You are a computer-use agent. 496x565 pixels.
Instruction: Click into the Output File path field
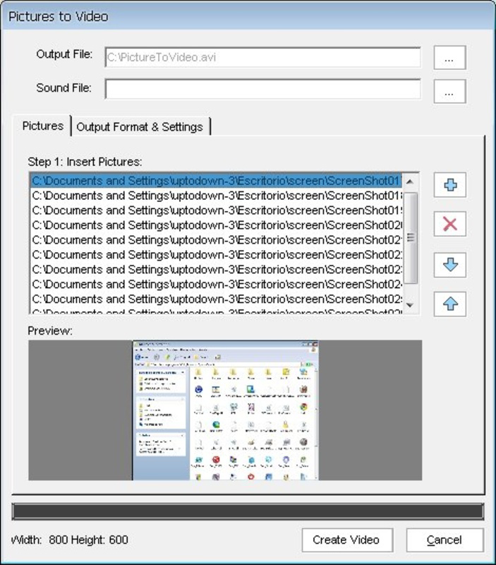[x=262, y=57]
